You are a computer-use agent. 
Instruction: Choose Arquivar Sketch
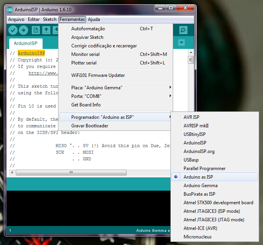[116, 37]
